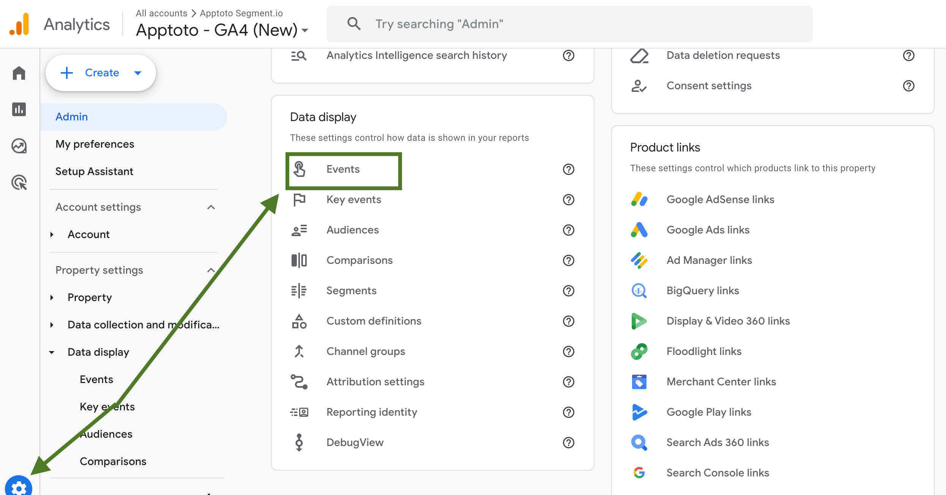Open Reports bar chart icon in left rail

click(19, 109)
